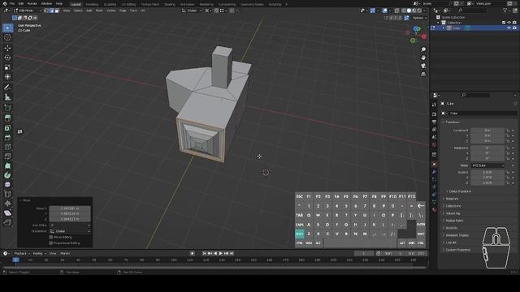Open the Global transform orientation dropdown

(x=192, y=11)
